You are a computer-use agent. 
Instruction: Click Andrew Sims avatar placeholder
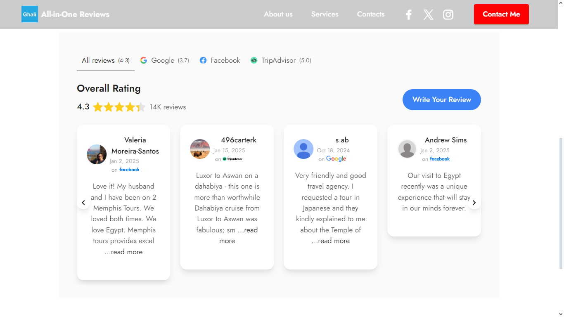pyautogui.click(x=407, y=149)
